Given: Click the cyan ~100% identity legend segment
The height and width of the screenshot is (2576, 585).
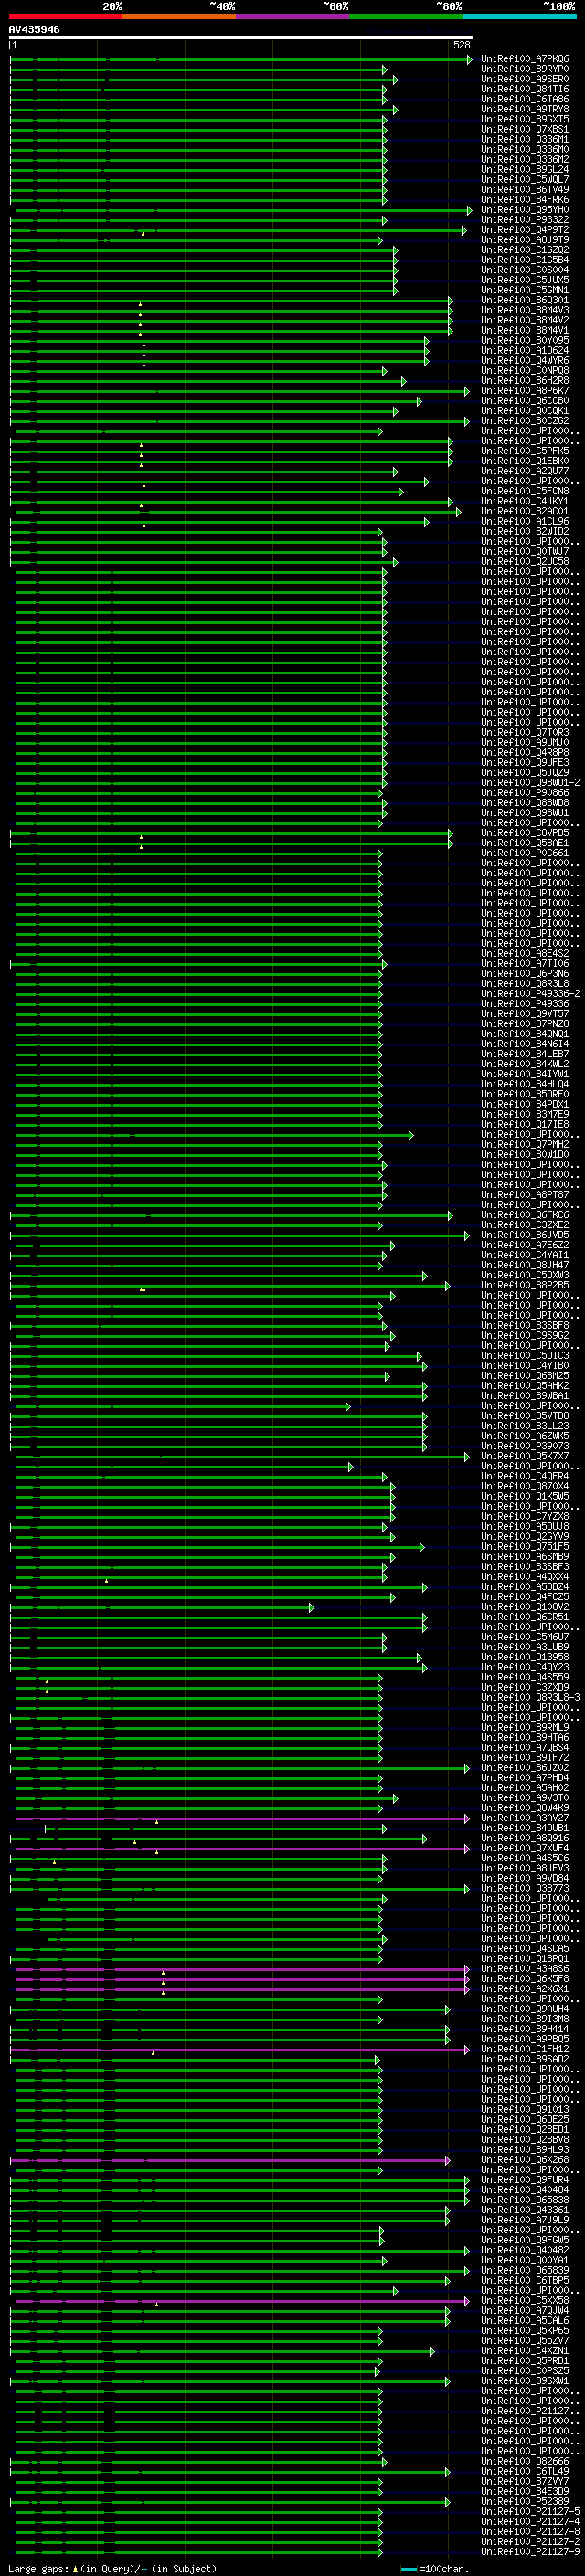Looking at the screenshot, I should point(519,16).
